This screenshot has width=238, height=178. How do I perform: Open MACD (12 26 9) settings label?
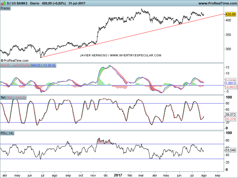click(43, 65)
